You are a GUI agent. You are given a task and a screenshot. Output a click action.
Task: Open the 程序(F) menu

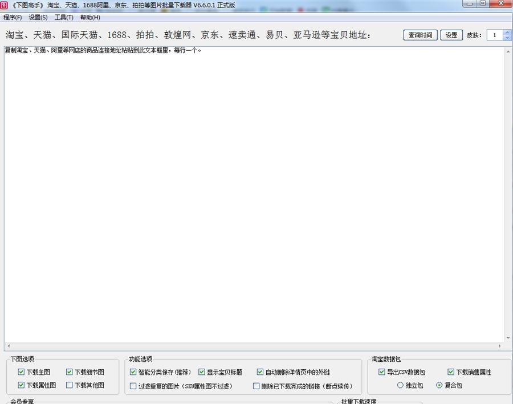(x=13, y=17)
